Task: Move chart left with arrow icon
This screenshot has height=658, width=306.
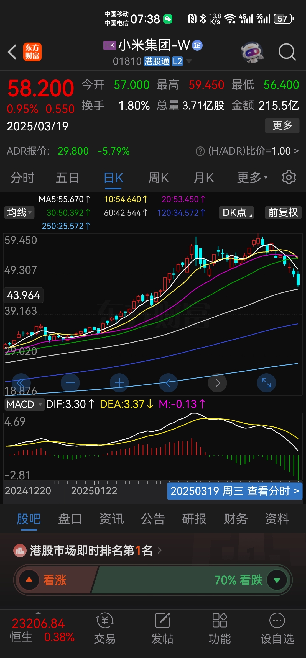Action: 168,383
